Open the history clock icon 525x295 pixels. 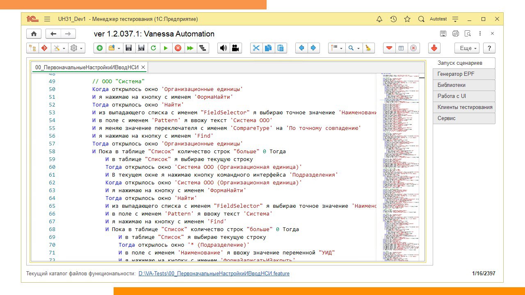[x=393, y=19]
